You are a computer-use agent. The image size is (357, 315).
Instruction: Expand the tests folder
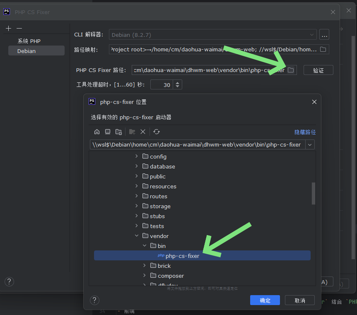click(x=136, y=226)
